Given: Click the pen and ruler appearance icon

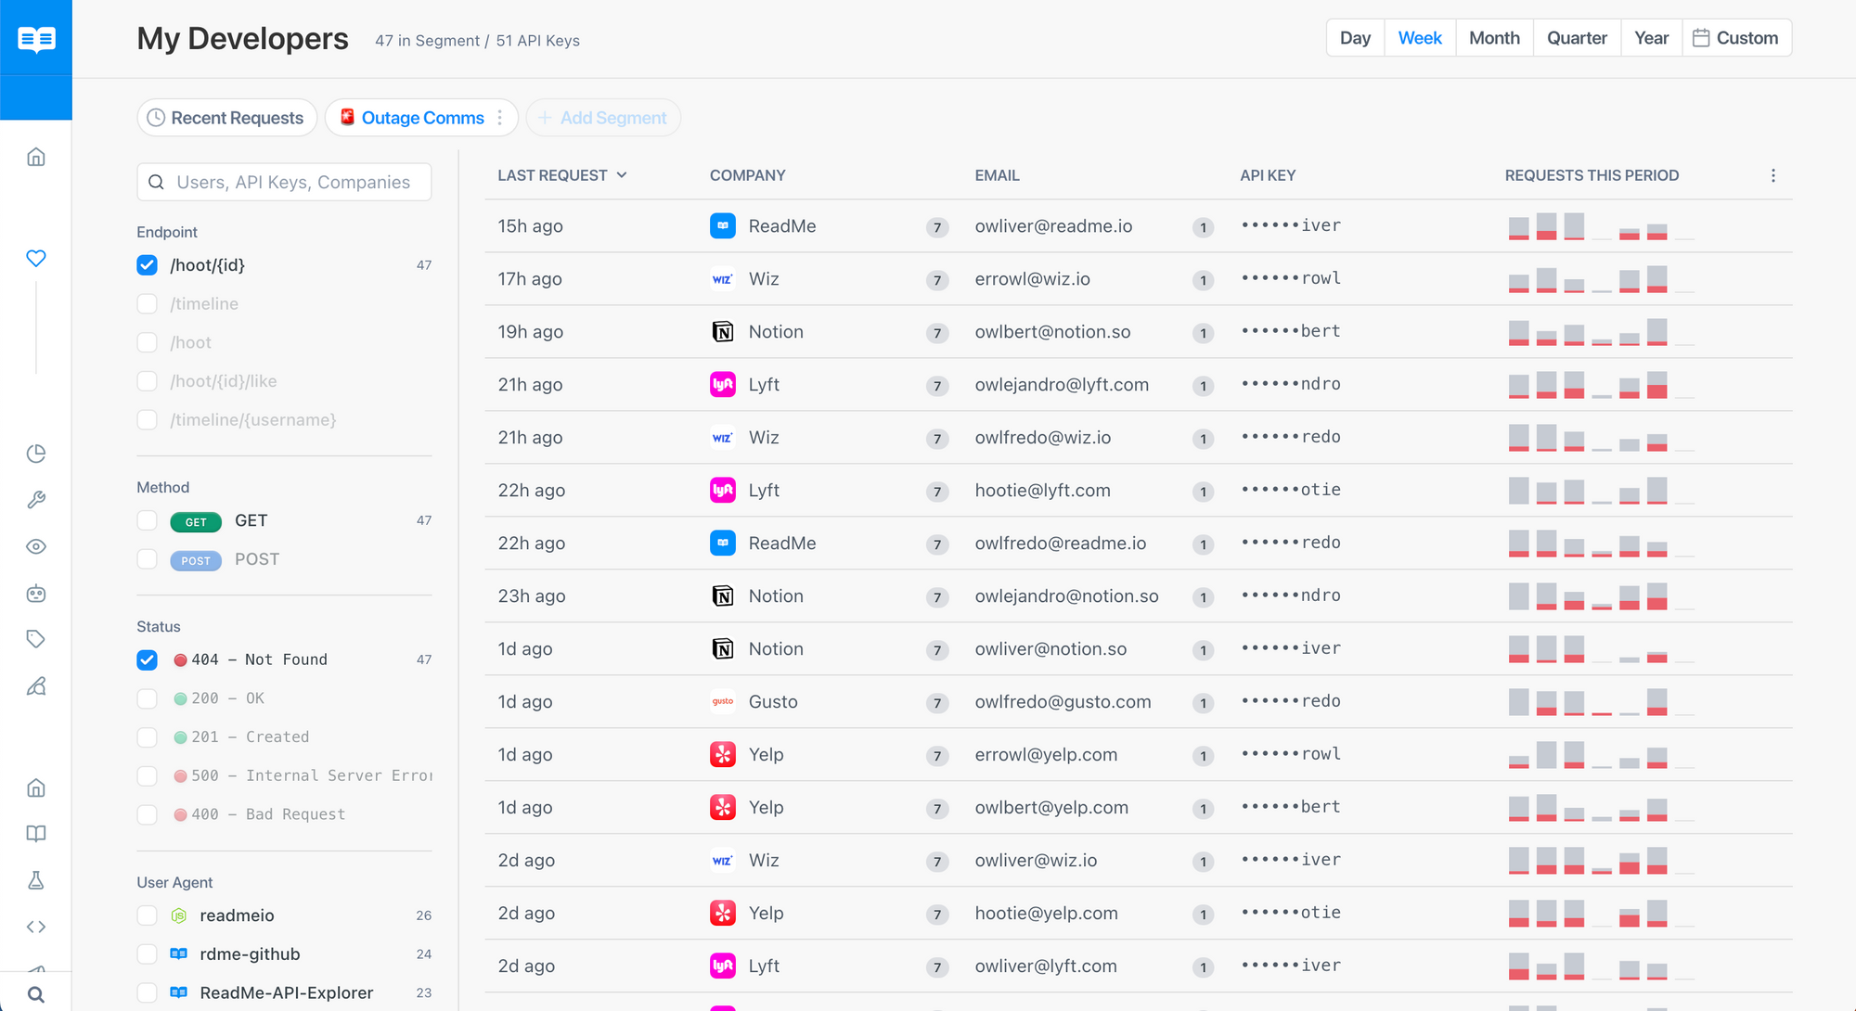Looking at the screenshot, I should [36, 686].
